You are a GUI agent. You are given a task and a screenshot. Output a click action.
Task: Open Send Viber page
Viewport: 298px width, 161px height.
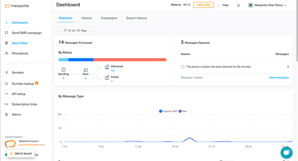click(20, 43)
